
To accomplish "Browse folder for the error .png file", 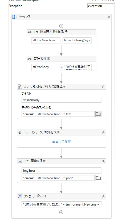I will point(98,178).
